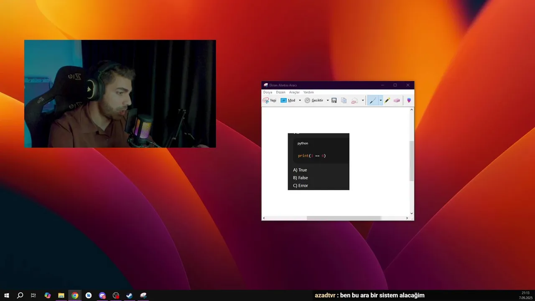Close the Ekran Alıntısı Aracı window
Image resolution: width=535 pixels, height=301 pixels.
pos(408,85)
